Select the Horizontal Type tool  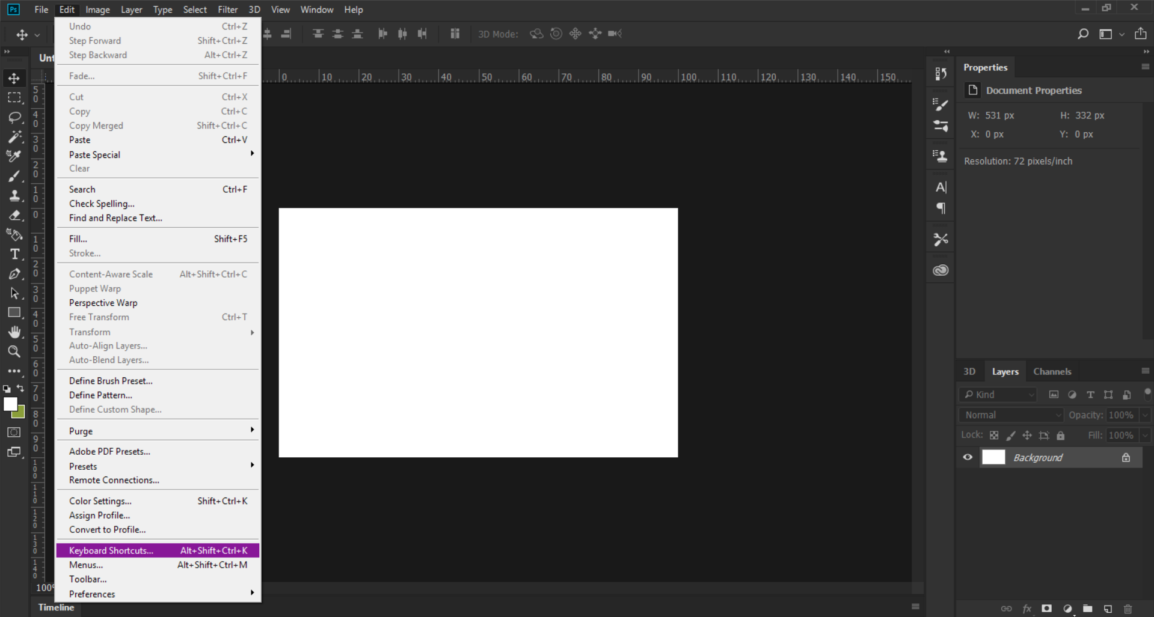[x=14, y=254]
